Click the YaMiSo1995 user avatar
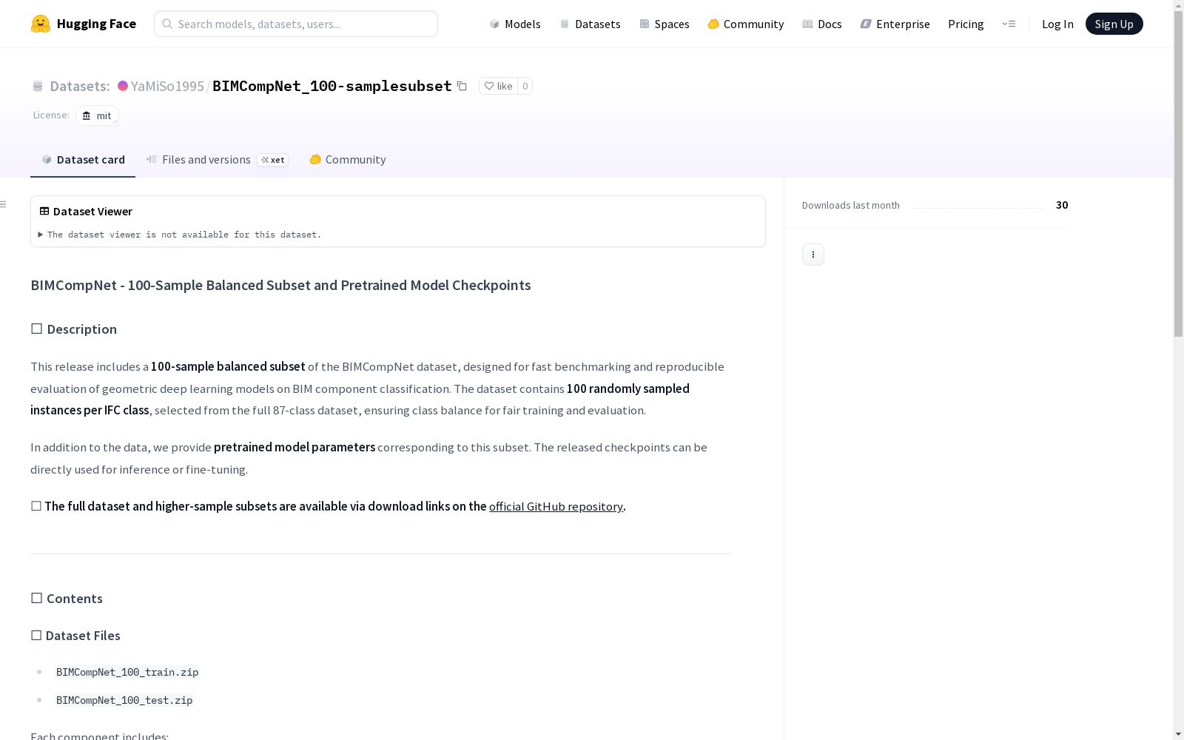Viewport: 1184px width, 740px height. coord(123,86)
